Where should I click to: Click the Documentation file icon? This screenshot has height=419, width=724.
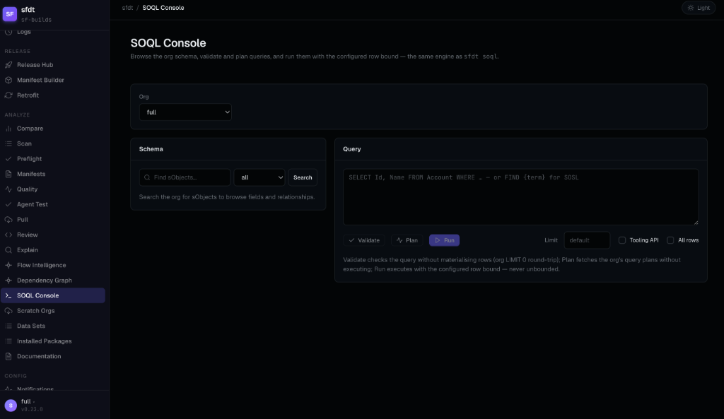(x=8, y=356)
